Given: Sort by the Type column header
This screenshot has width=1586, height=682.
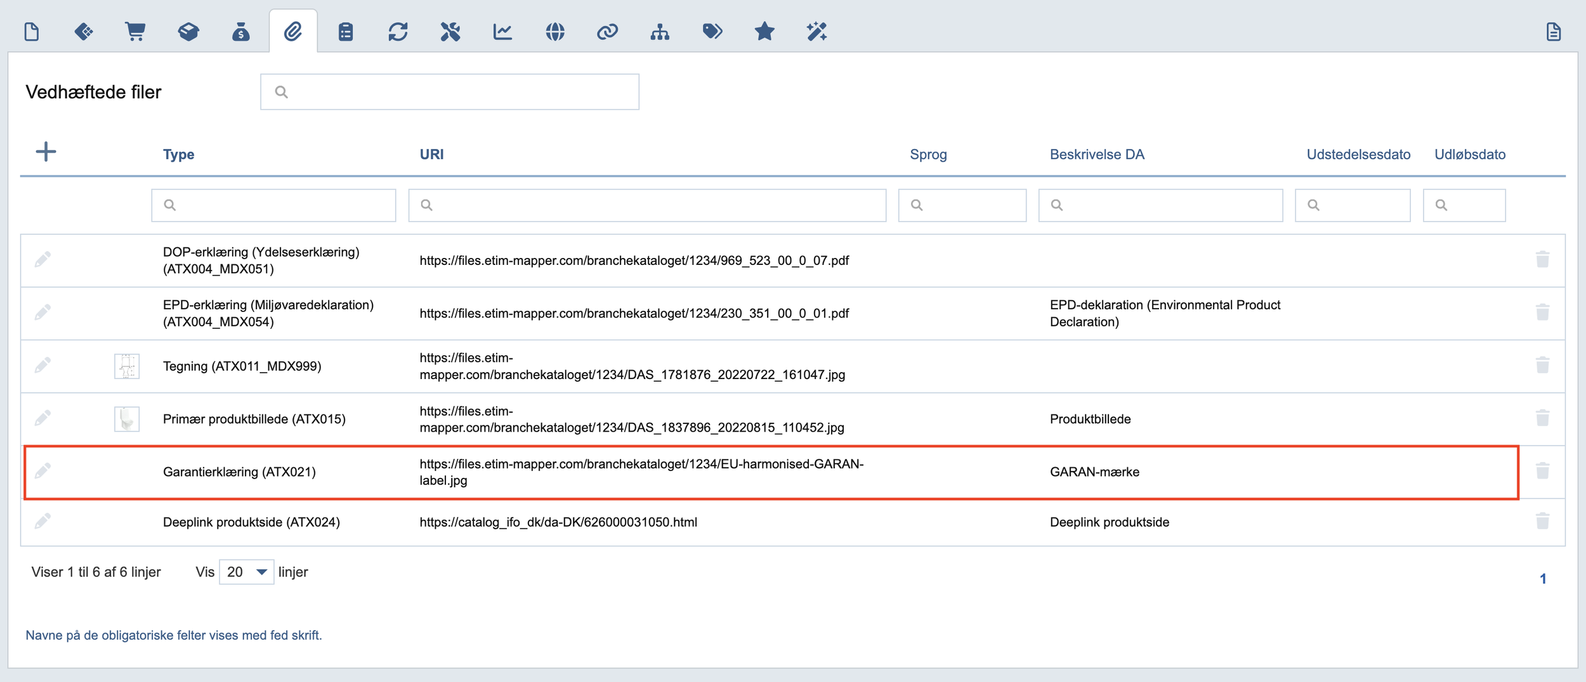Looking at the screenshot, I should (x=178, y=154).
